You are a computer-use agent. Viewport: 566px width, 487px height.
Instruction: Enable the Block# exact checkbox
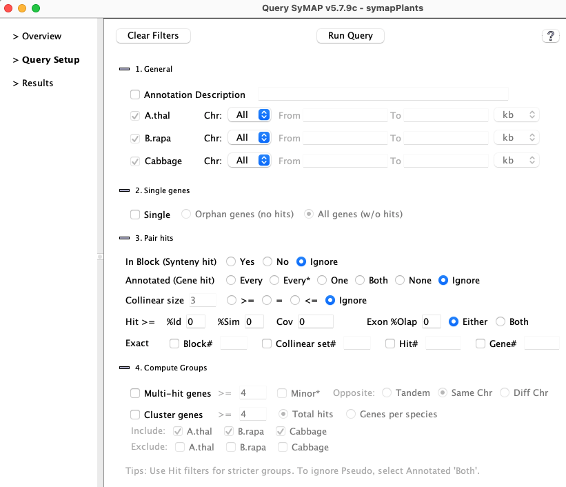(174, 344)
